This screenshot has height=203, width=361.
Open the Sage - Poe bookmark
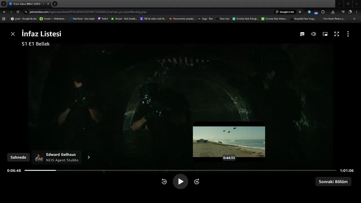click(205, 19)
